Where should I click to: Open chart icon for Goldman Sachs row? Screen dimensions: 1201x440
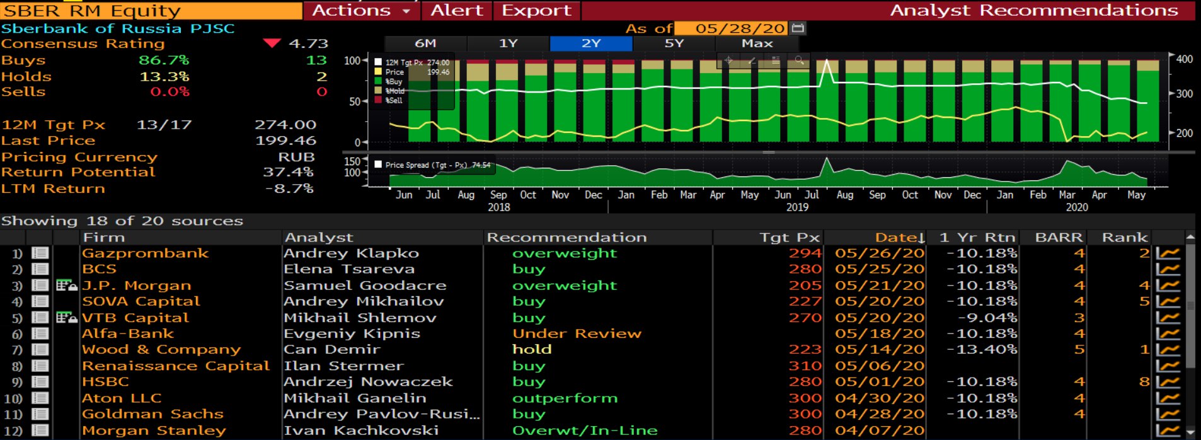point(1168,414)
